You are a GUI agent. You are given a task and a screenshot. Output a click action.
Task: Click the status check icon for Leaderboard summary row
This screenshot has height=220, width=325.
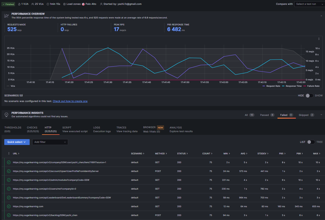[x=9, y=198]
